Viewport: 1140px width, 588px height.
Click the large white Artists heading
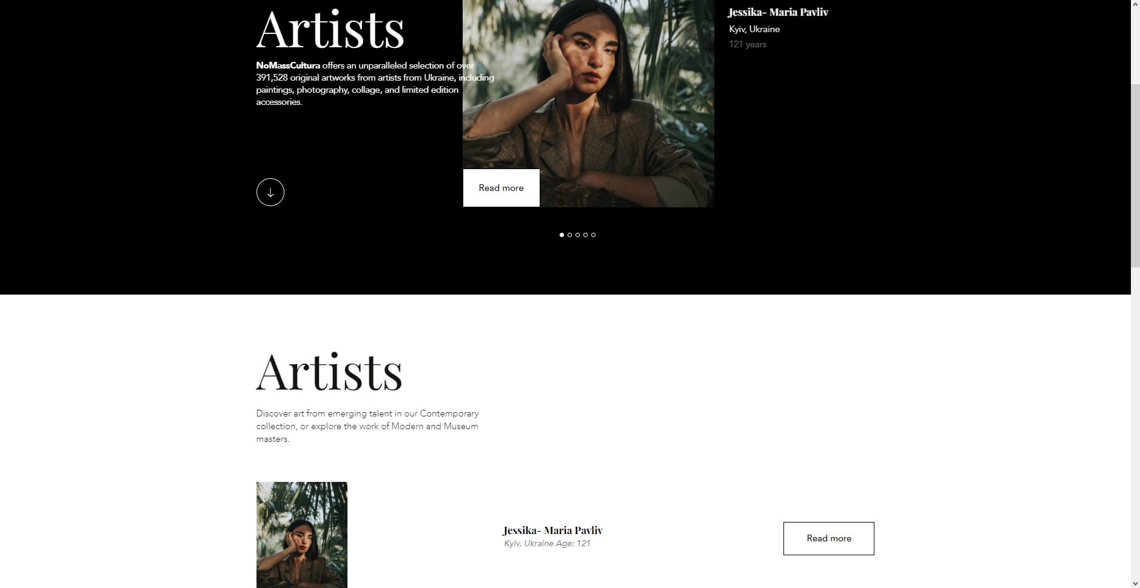pos(330,29)
